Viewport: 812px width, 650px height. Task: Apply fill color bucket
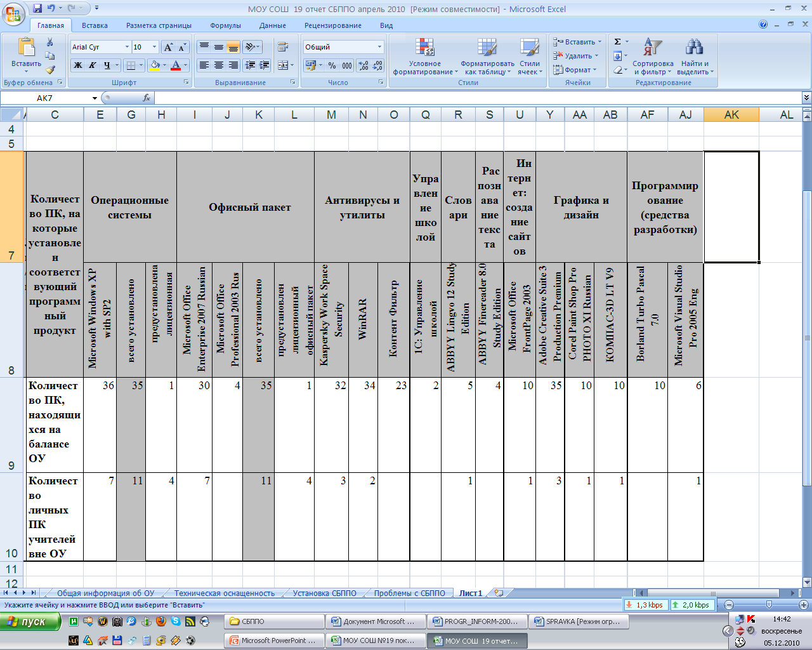coord(154,65)
